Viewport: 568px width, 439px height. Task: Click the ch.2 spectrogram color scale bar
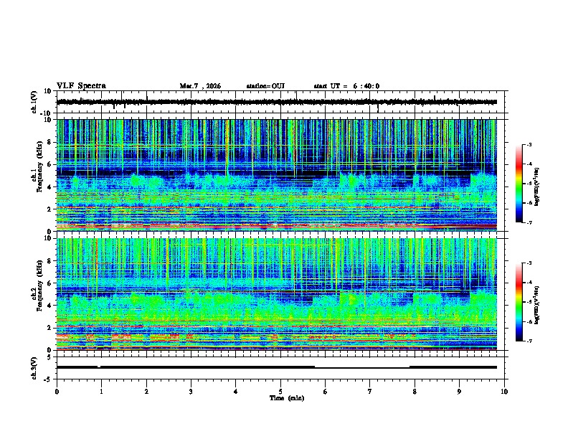click(x=519, y=302)
